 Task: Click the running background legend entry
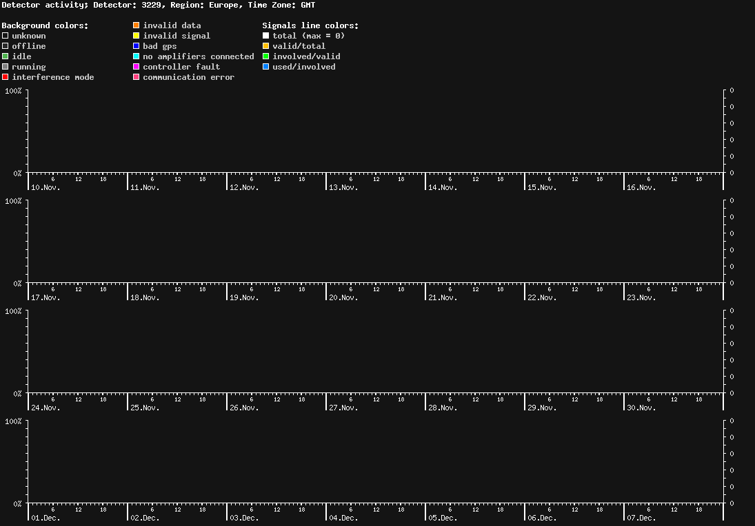tap(22, 66)
